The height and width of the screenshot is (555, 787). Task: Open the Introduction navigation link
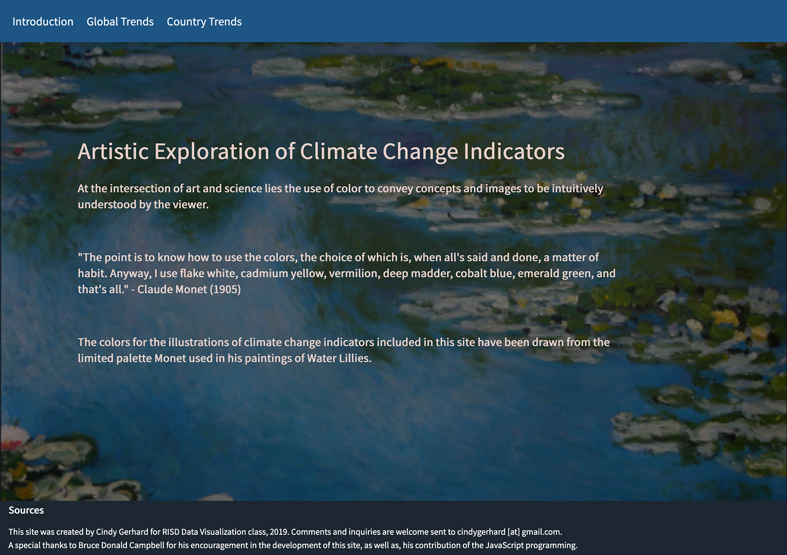pyautogui.click(x=43, y=22)
